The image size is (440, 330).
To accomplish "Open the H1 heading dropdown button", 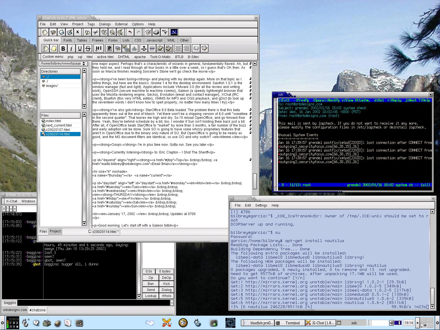I will (98, 49).
